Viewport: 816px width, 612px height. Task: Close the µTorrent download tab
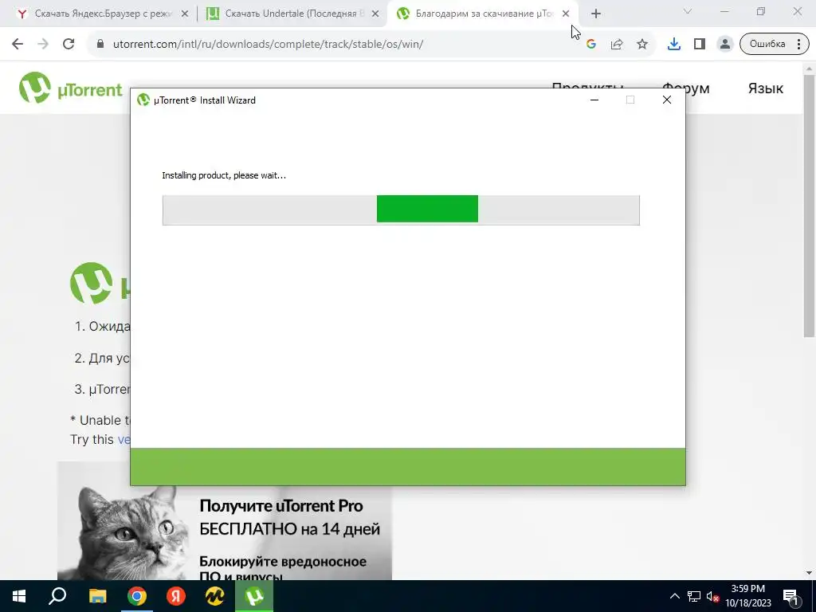566,14
